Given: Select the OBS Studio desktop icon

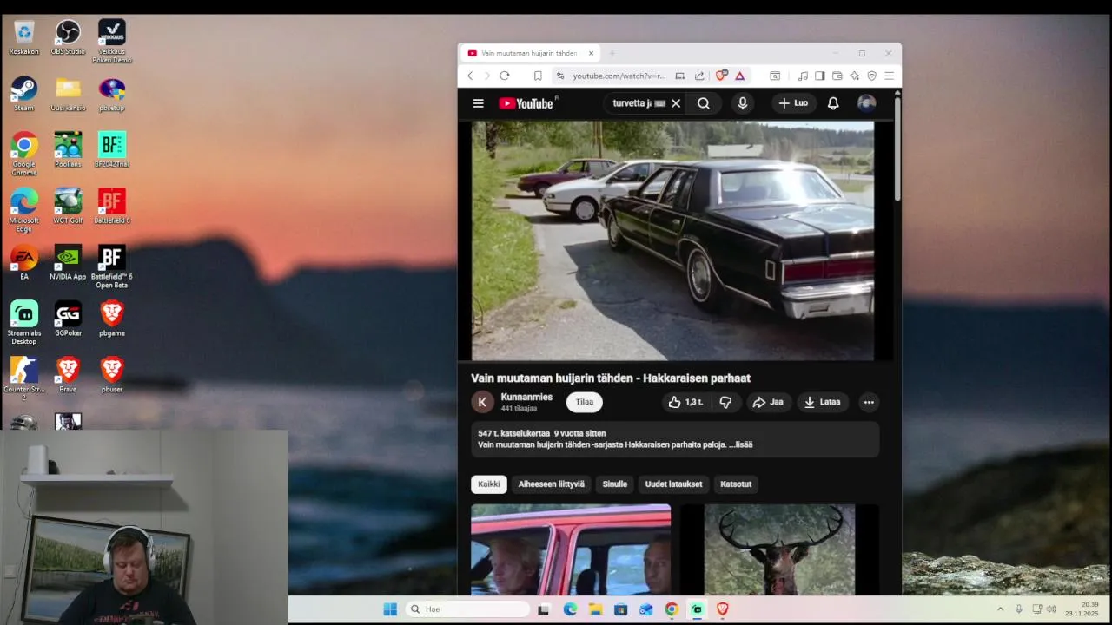Looking at the screenshot, I should 68,37.
